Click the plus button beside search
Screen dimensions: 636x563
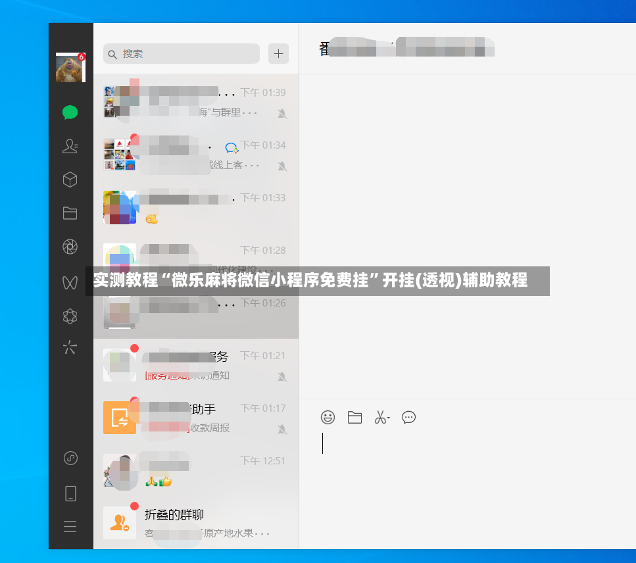pyautogui.click(x=278, y=53)
